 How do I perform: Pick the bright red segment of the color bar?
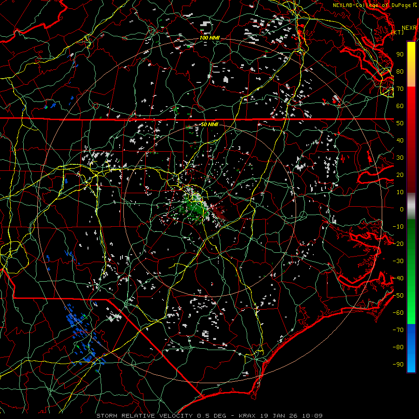411,98
